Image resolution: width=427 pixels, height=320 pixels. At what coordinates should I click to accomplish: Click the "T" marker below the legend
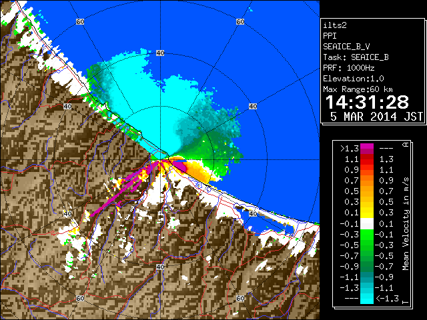pyautogui.click(x=406, y=302)
